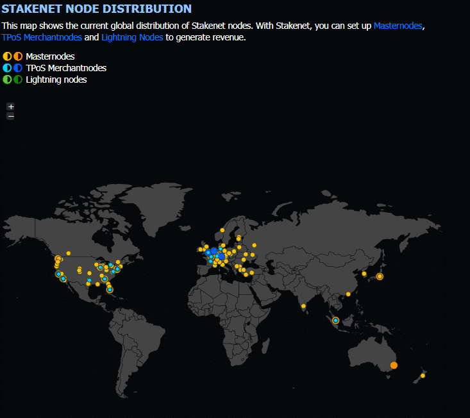Open the TPoS Merchantnodes link
The height and width of the screenshot is (418, 470).
pyautogui.click(x=42, y=37)
